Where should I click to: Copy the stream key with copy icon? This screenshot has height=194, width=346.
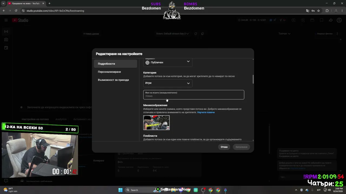click(x=202, y=34)
